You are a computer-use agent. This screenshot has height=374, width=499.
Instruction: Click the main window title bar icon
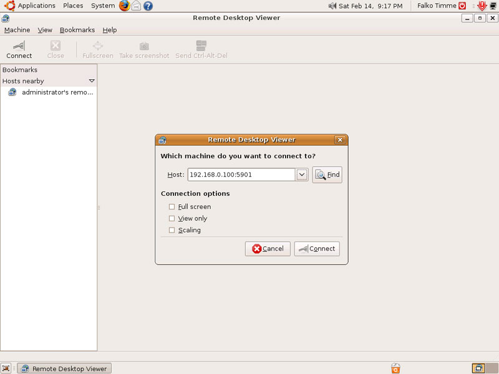click(6, 18)
